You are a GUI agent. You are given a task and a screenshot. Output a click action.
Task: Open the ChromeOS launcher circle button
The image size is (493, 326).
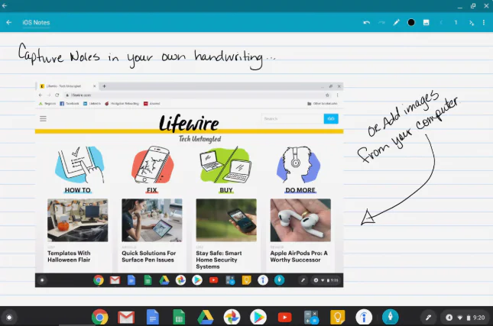coord(9,318)
